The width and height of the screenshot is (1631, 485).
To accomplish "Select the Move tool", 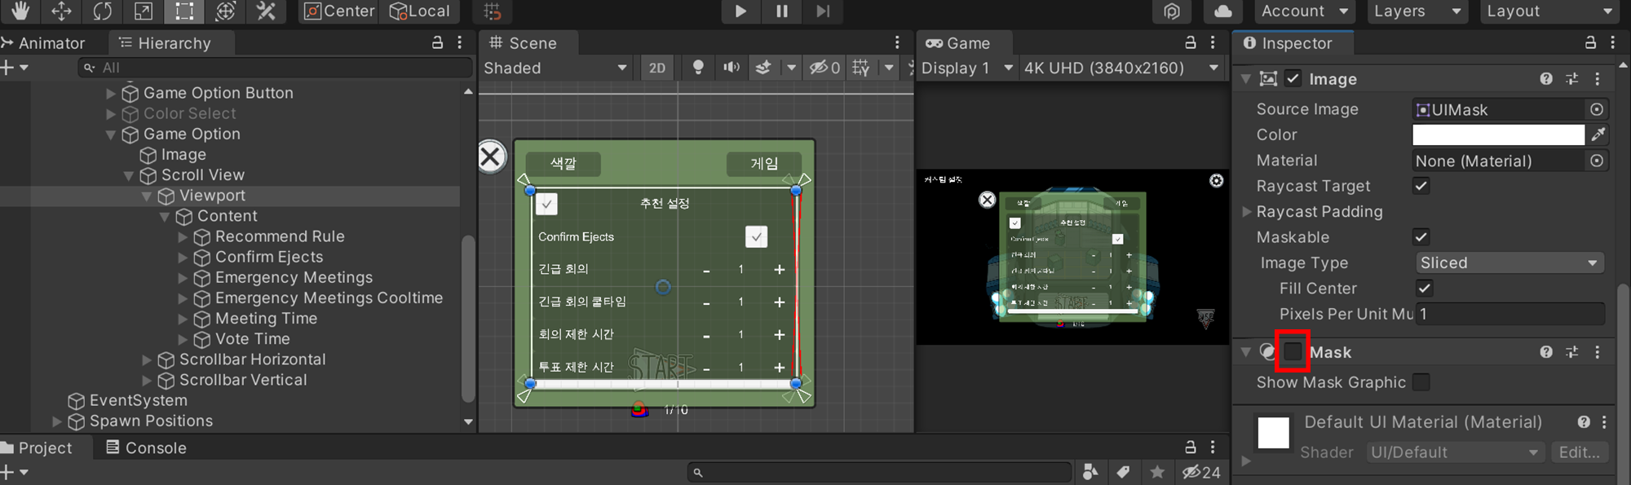I will [61, 11].
